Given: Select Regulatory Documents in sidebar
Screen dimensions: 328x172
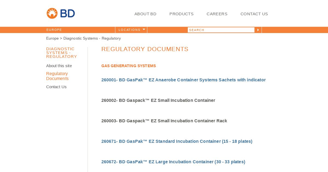Looking at the screenshot, I should click(x=57, y=76).
